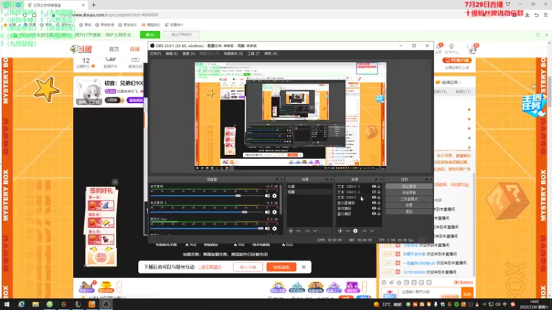The width and height of the screenshot is (552, 310).
Task: Toggle lock on 显示器捕获 source
Action: point(379,203)
